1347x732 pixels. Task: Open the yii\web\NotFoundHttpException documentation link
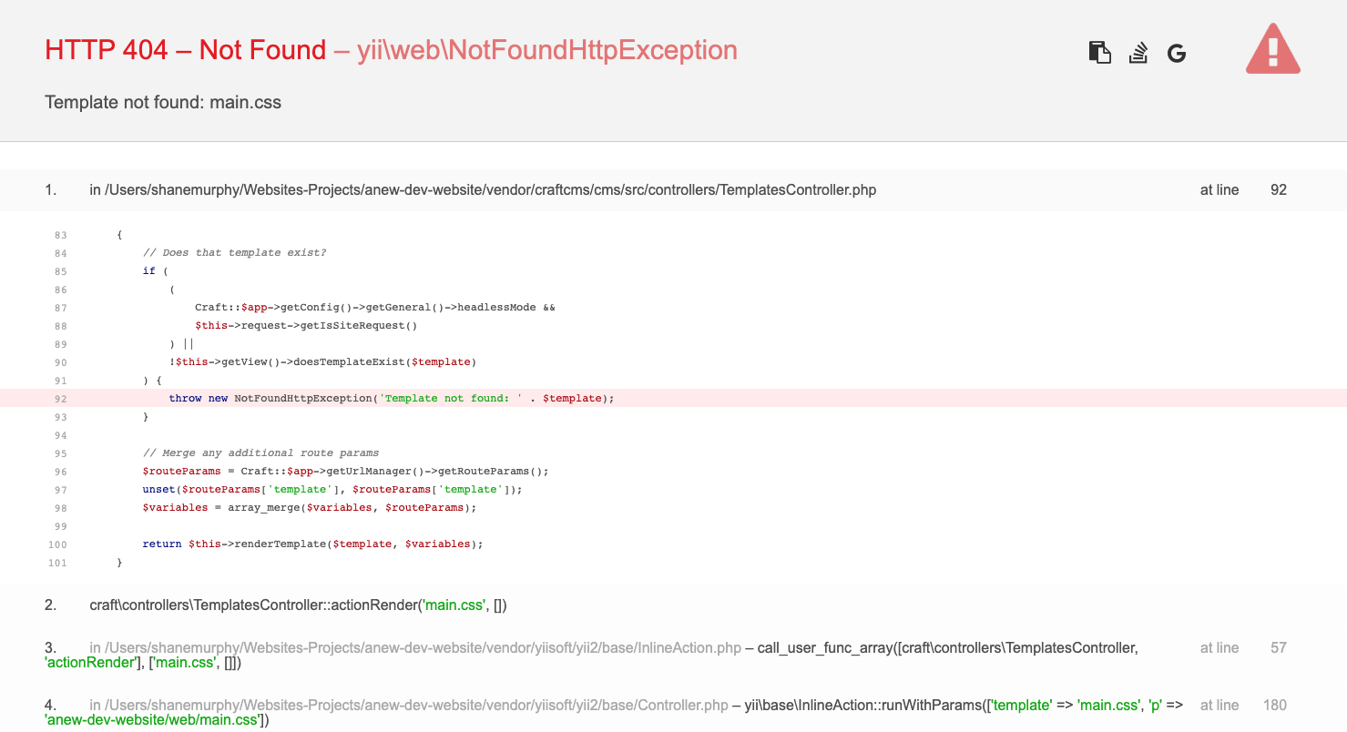click(x=548, y=50)
